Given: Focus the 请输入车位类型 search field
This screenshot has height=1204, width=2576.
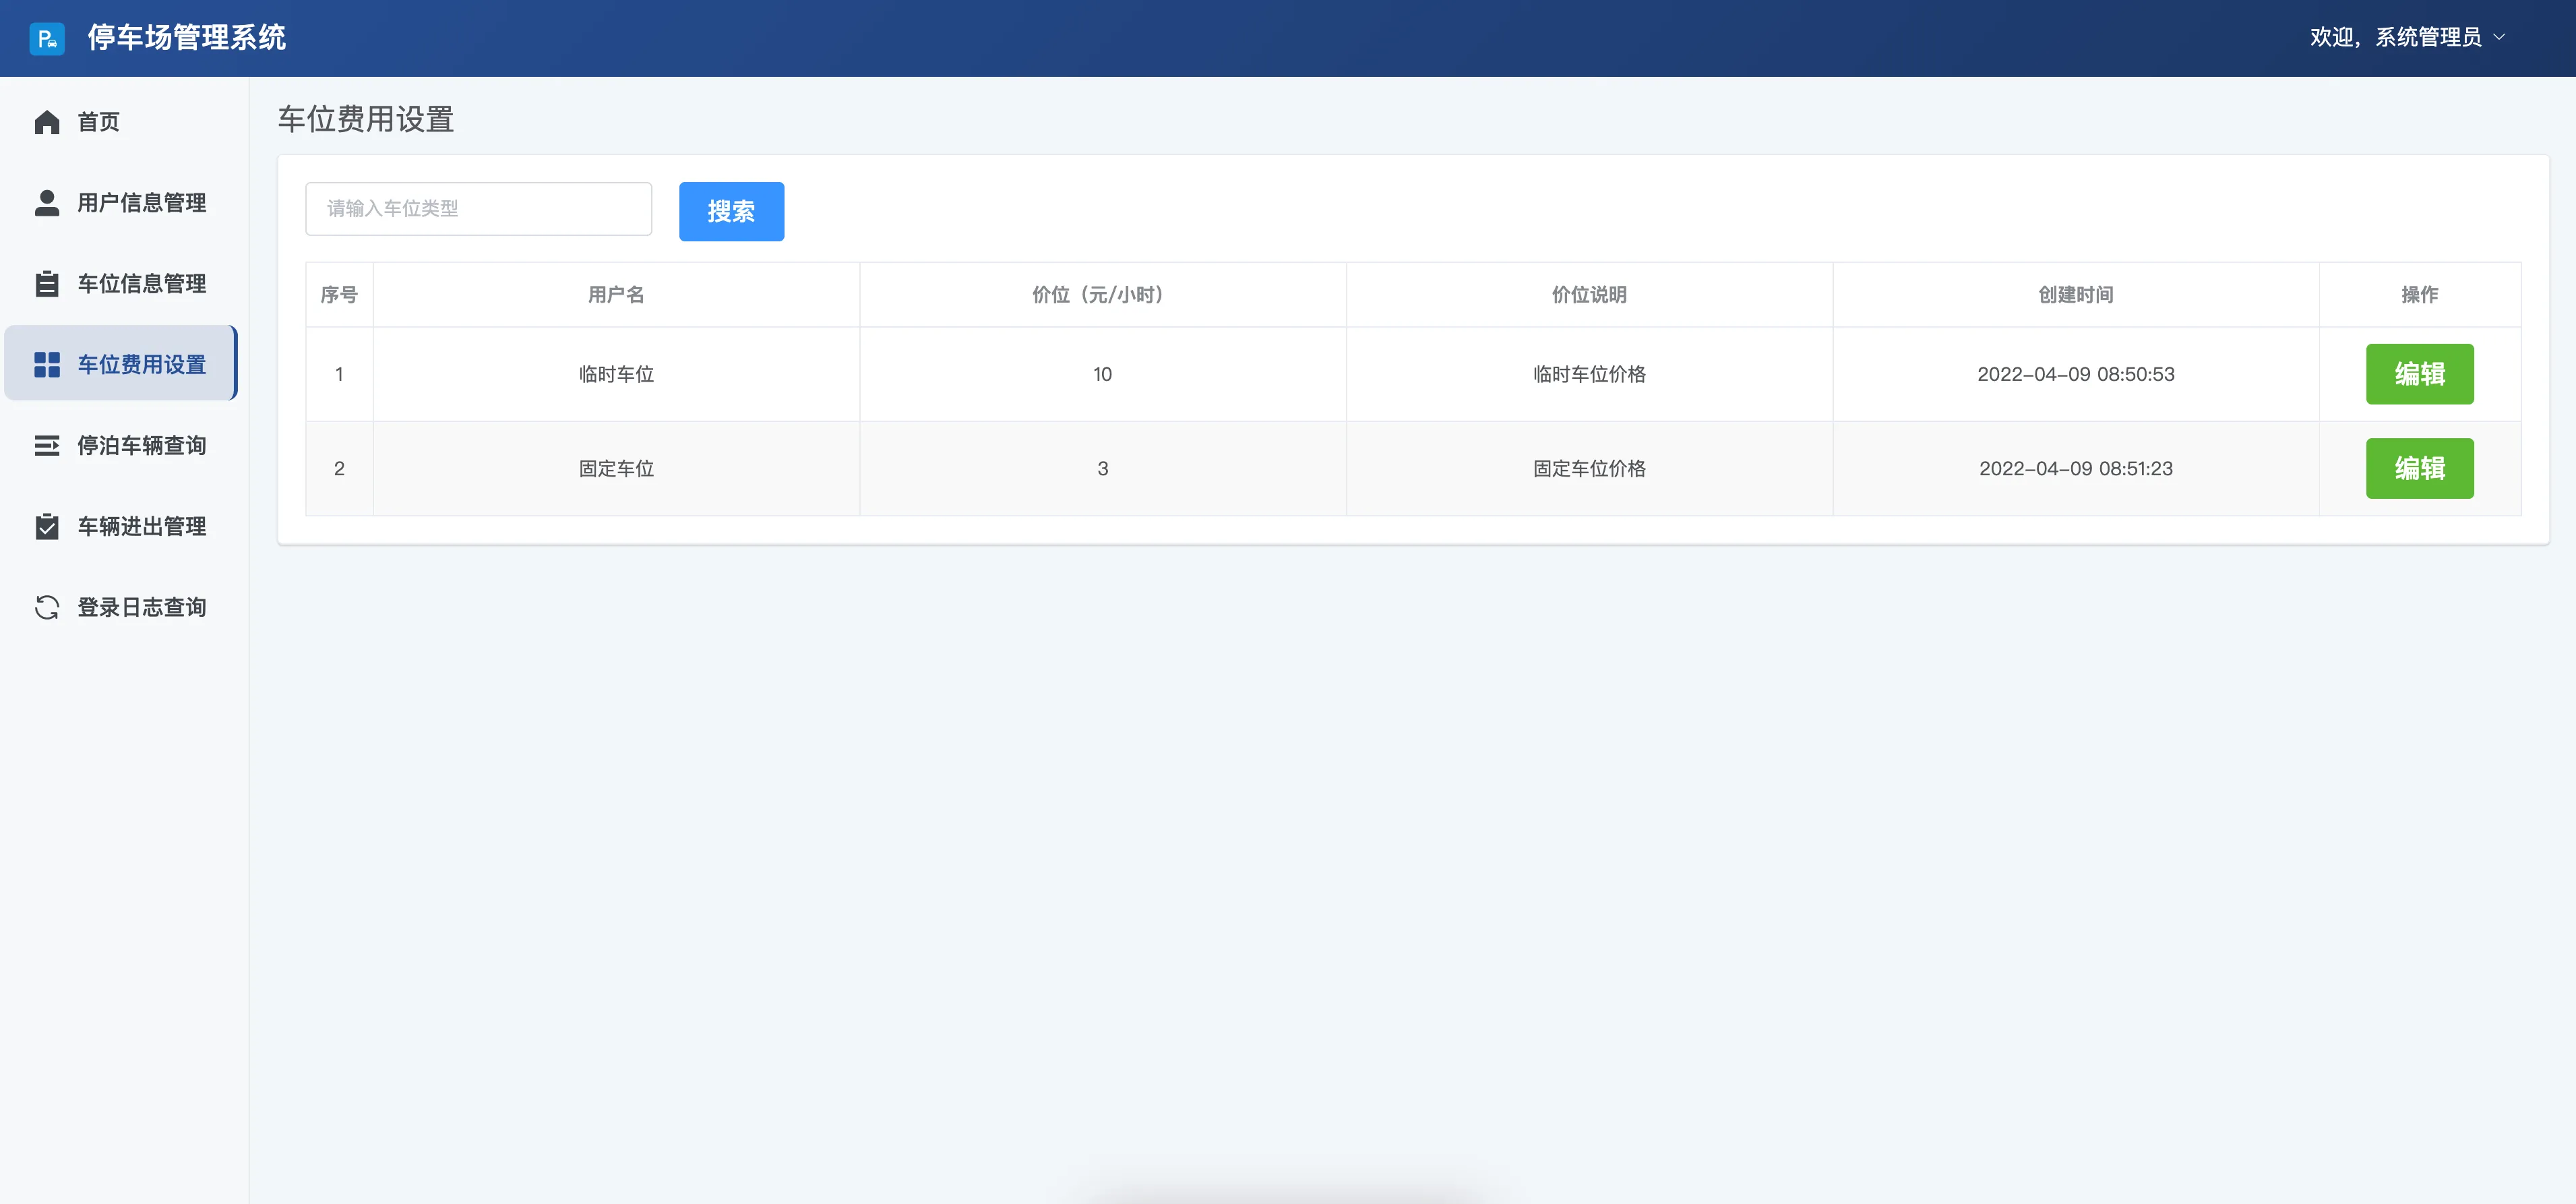Looking at the screenshot, I should pos(478,209).
